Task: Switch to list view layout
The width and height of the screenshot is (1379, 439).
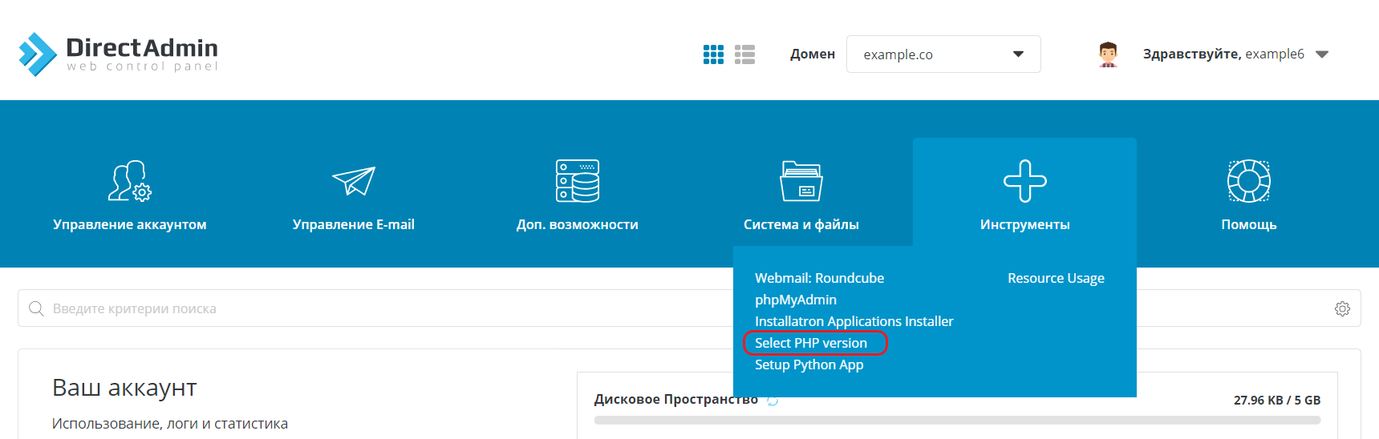Action: pos(744,54)
